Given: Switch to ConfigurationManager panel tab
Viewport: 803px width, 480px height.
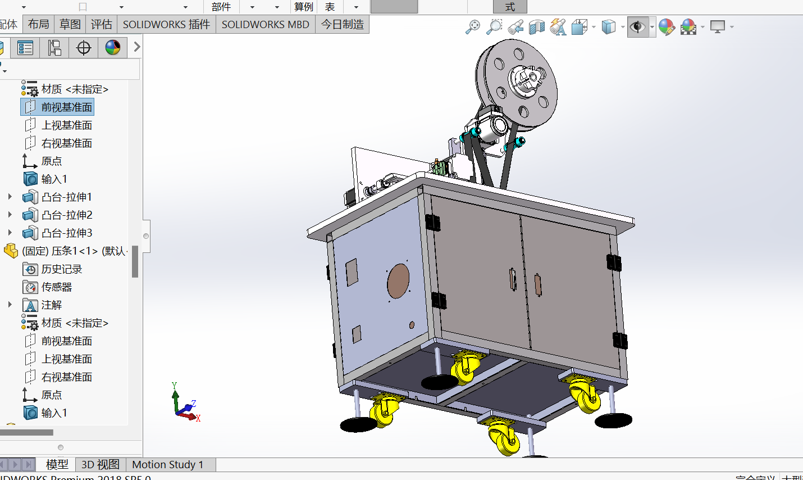Looking at the screenshot, I should pos(54,48).
